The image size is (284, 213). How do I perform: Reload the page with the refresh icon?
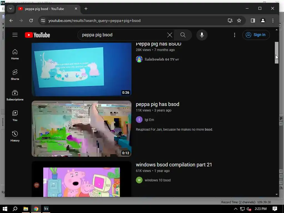pos(31,21)
